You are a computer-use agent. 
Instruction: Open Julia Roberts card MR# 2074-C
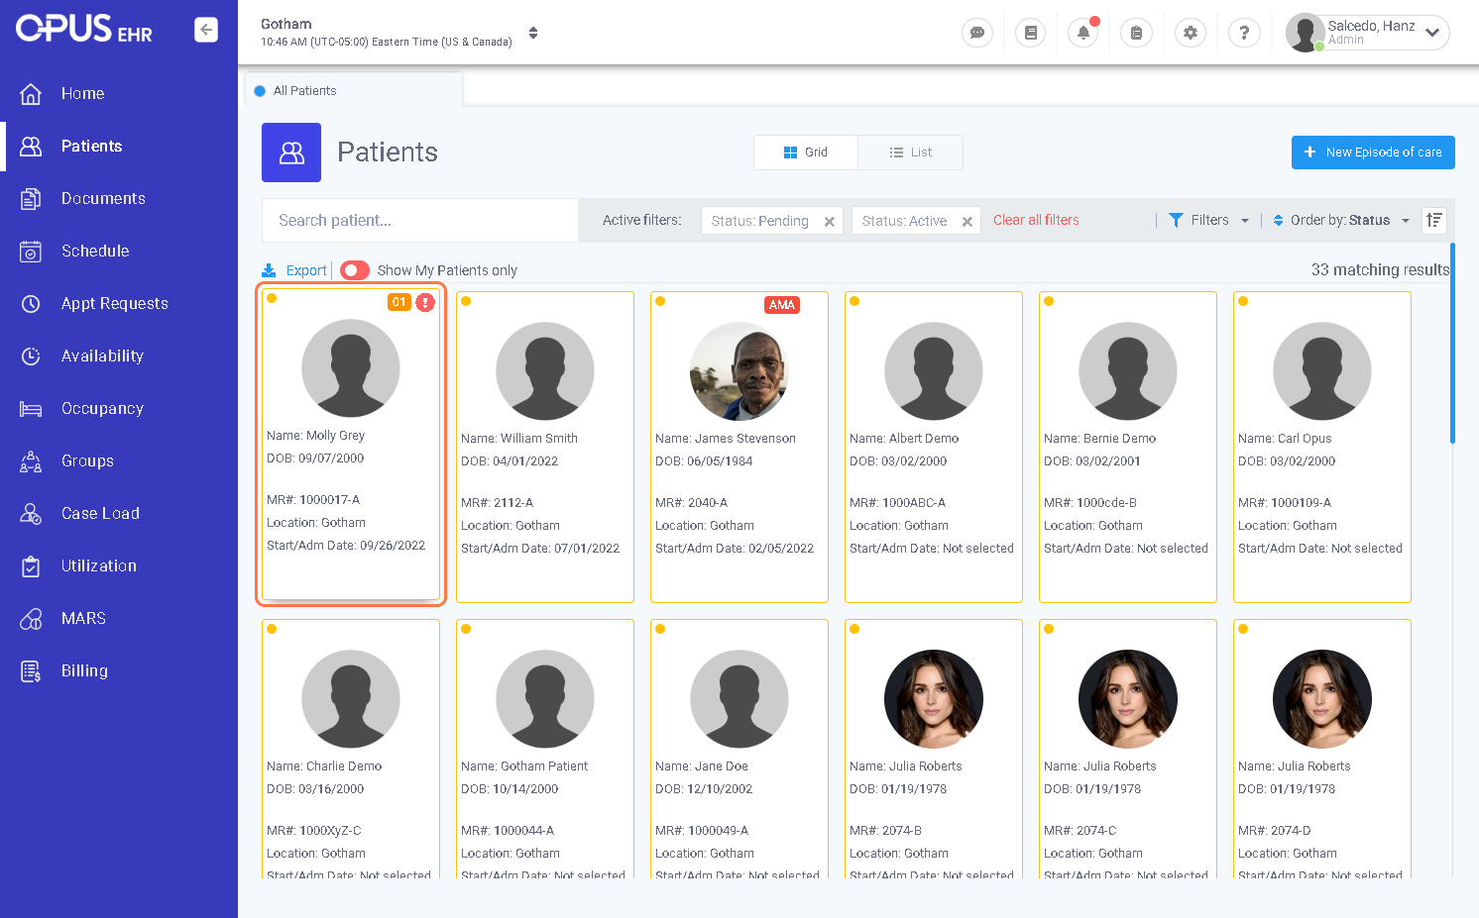(x=1128, y=749)
